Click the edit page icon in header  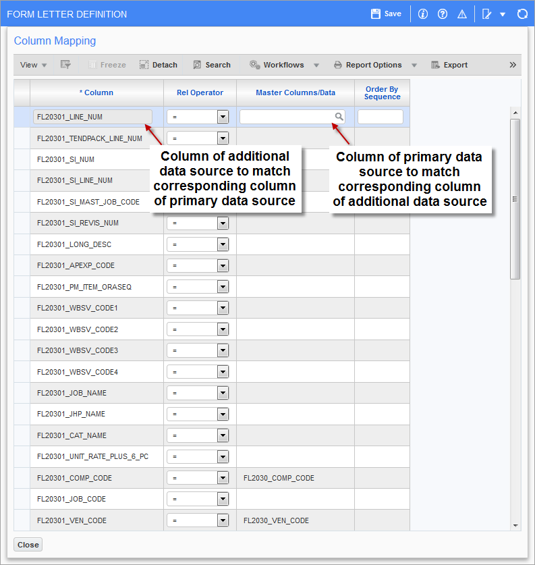pyautogui.click(x=486, y=14)
